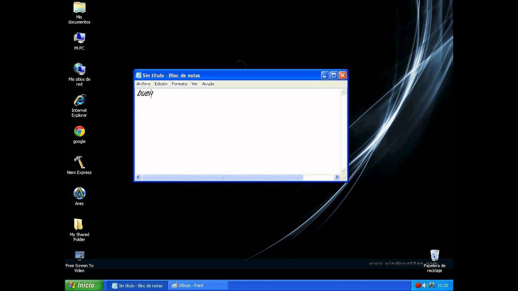Click the volume speaker tray icon

(x=425, y=285)
